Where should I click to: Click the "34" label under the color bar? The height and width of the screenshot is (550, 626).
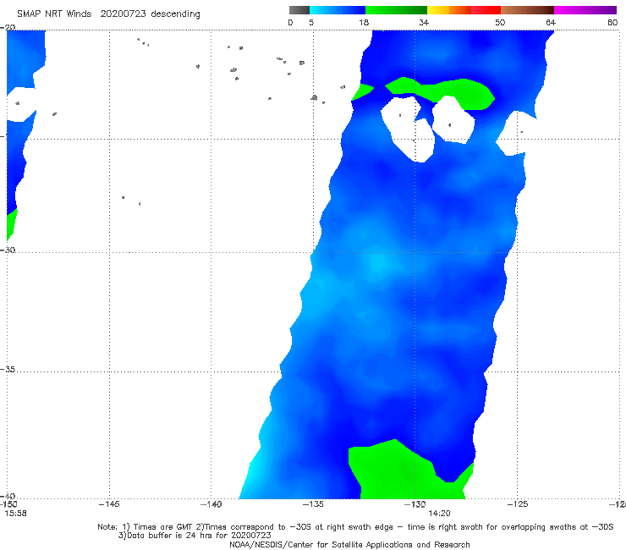pos(424,22)
